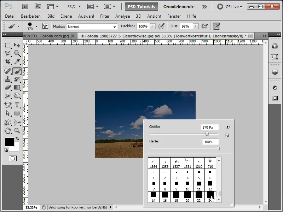Select the Brush tool in the toolbox
This screenshot has width=283, height=212.
tap(17, 71)
